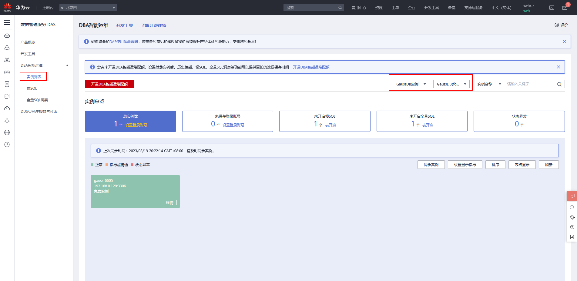Open 开发工具 in the sidebar
The image size is (577, 281).
[x=28, y=54]
